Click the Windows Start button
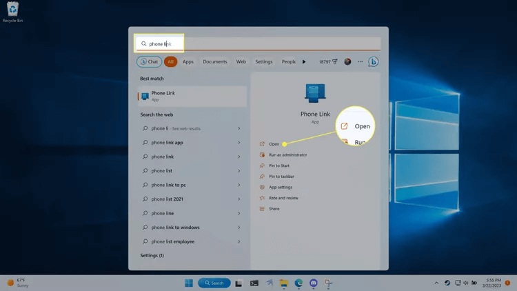The height and width of the screenshot is (291, 517). pos(188,283)
